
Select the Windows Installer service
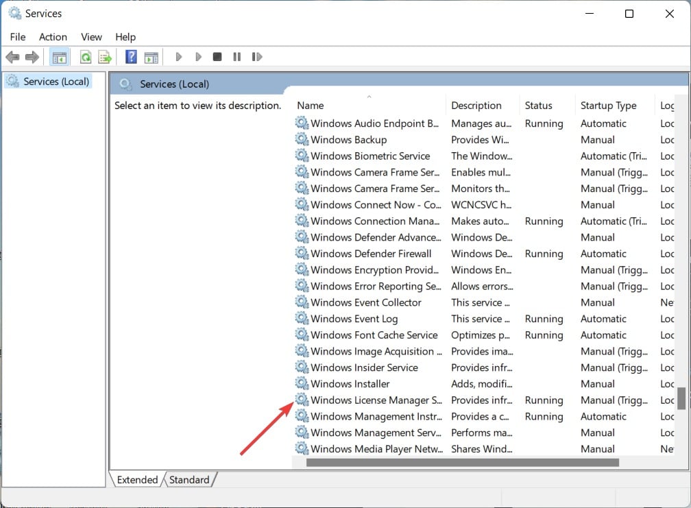click(350, 384)
